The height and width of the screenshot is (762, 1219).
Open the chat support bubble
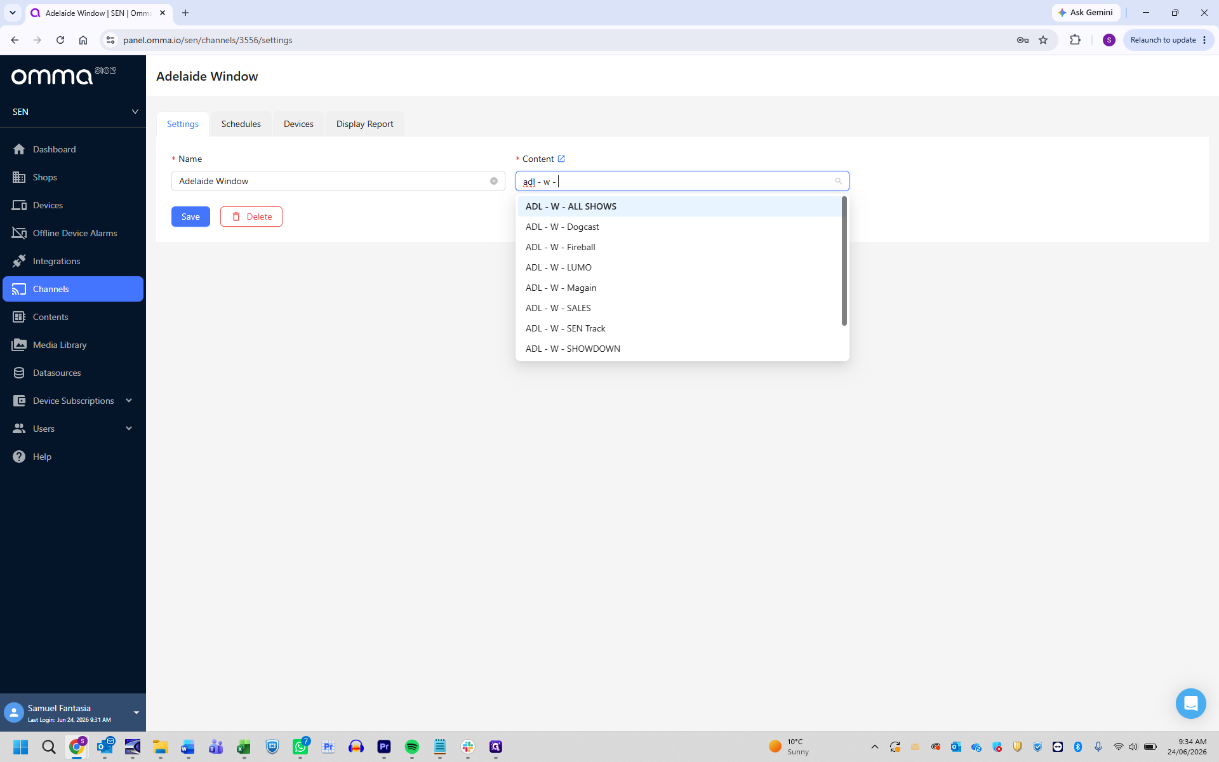[x=1190, y=704]
